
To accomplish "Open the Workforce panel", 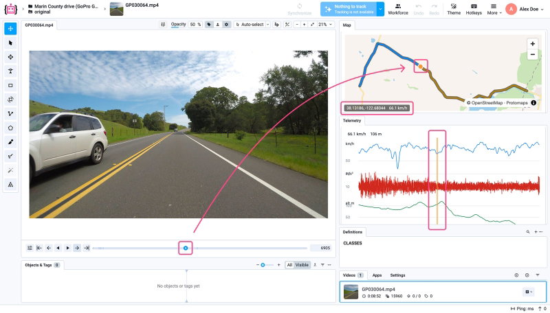I will (x=398, y=10).
